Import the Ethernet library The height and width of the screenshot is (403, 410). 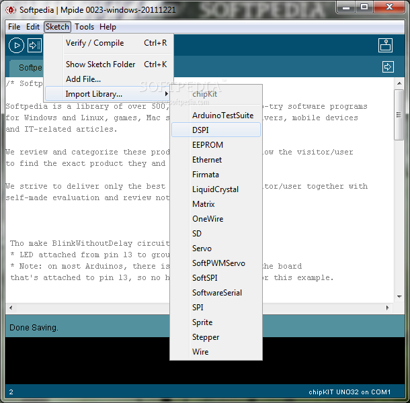coord(216,160)
